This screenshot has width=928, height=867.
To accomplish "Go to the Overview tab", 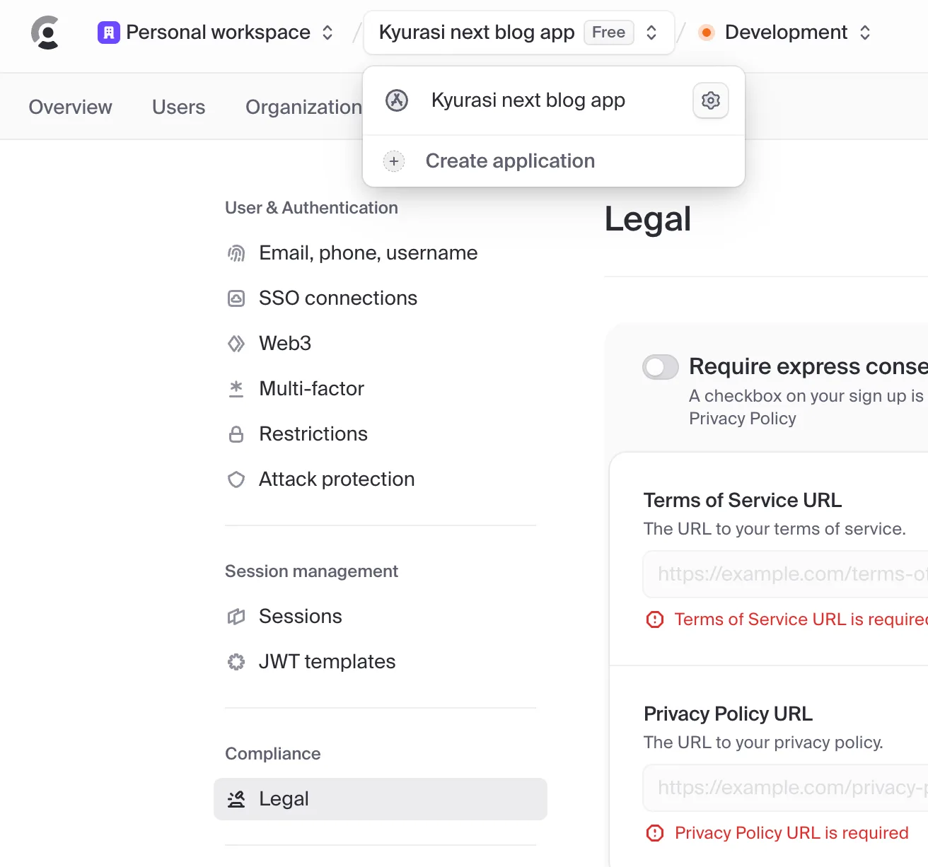I will click(70, 107).
